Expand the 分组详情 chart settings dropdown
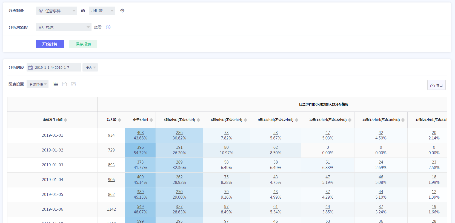The width and height of the screenshot is (455, 223). tap(38, 84)
